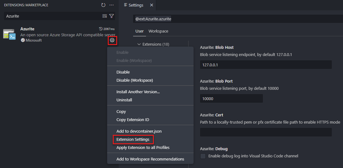Click Install Another Version menu entry
343x168 pixels.
138,92
